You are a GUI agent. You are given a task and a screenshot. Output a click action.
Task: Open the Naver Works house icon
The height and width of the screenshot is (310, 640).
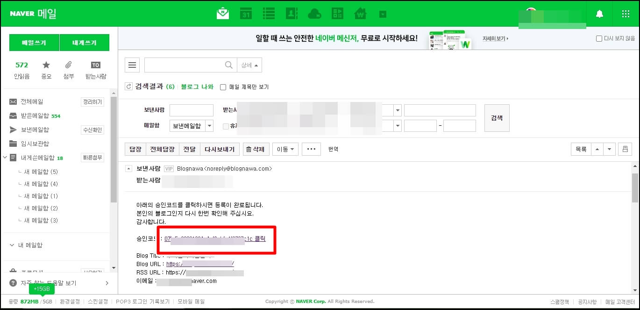pyautogui.click(x=360, y=14)
